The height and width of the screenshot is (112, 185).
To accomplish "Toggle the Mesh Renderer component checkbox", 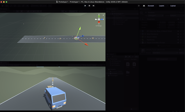I will (145, 34).
